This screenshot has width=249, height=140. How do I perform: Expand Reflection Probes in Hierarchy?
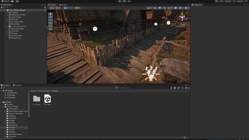coord(7,15)
